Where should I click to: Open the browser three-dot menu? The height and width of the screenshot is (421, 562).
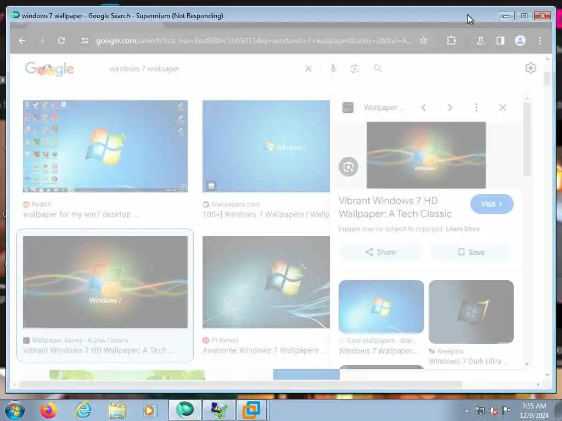(540, 41)
